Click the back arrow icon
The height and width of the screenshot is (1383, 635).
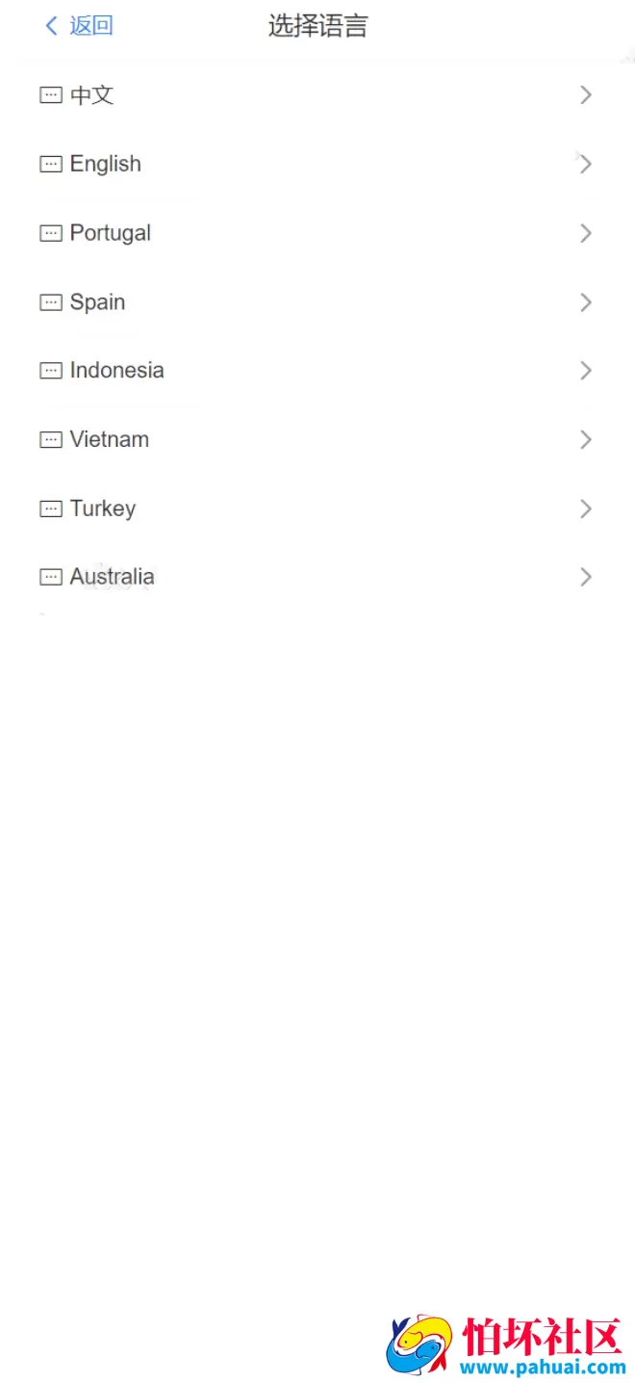coord(52,26)
